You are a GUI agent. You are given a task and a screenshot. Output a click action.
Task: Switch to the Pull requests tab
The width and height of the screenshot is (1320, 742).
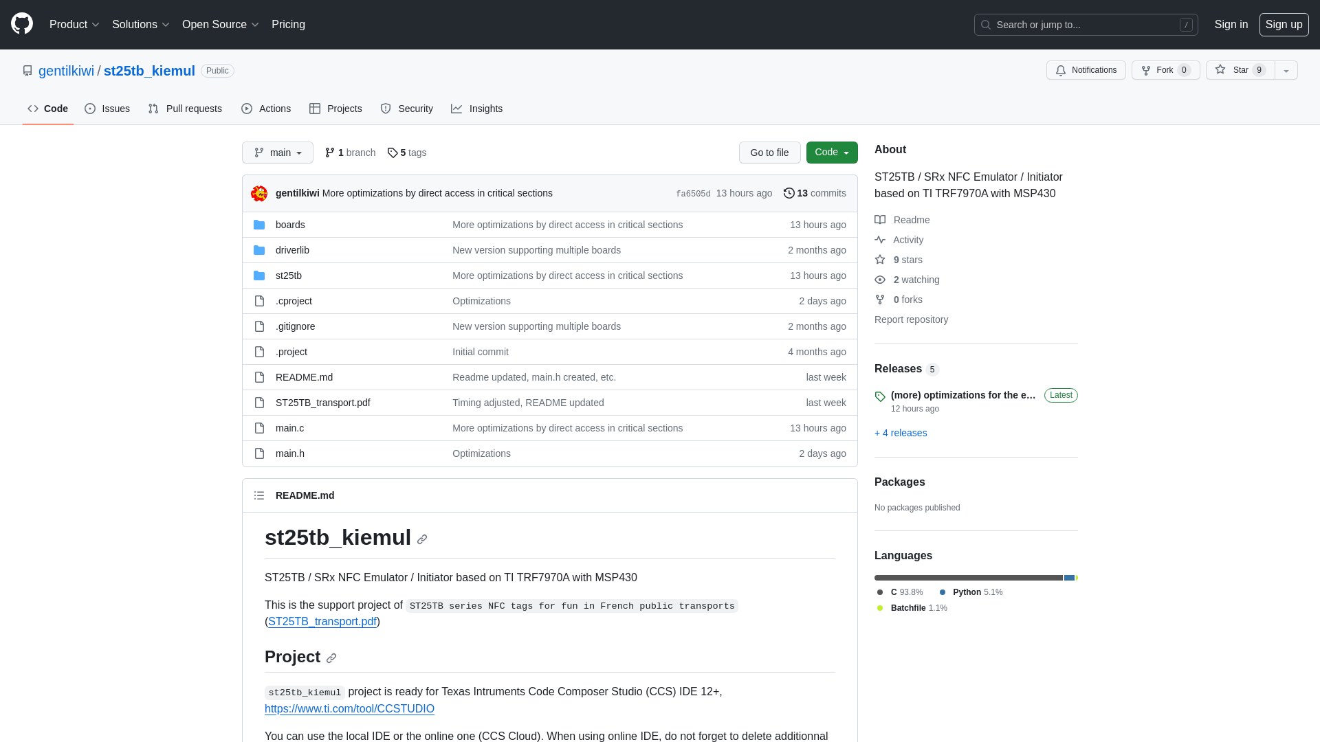pyautogui.click(x=185, y=109)
